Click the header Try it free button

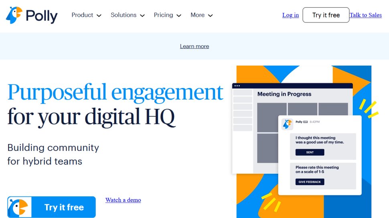(x=326, y=15)
